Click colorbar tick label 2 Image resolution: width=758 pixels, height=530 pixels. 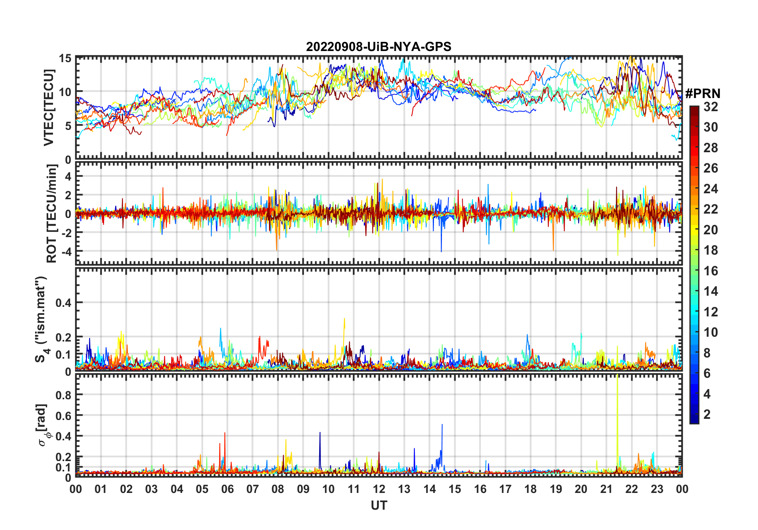coord(707,414)
